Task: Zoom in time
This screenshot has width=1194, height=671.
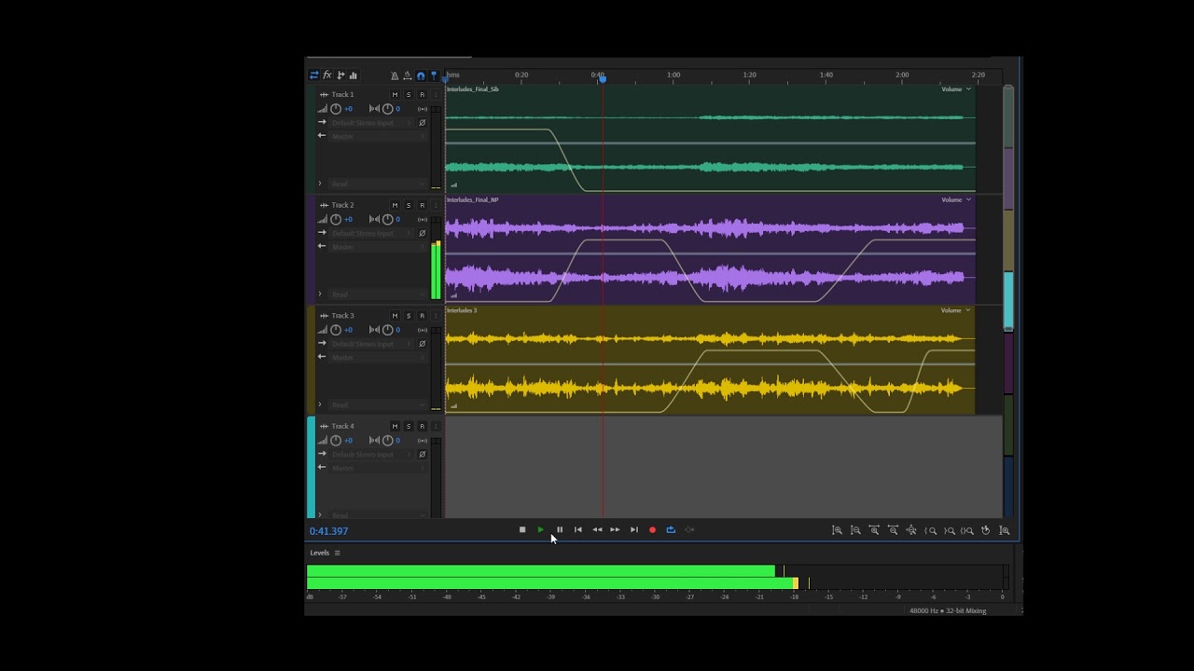Action: click(x=874, y=530)
